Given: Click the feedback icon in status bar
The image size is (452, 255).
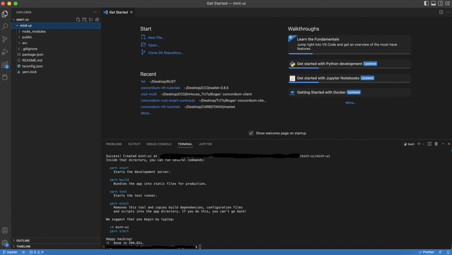Looking at the screenshot, I should pos(440,252).
